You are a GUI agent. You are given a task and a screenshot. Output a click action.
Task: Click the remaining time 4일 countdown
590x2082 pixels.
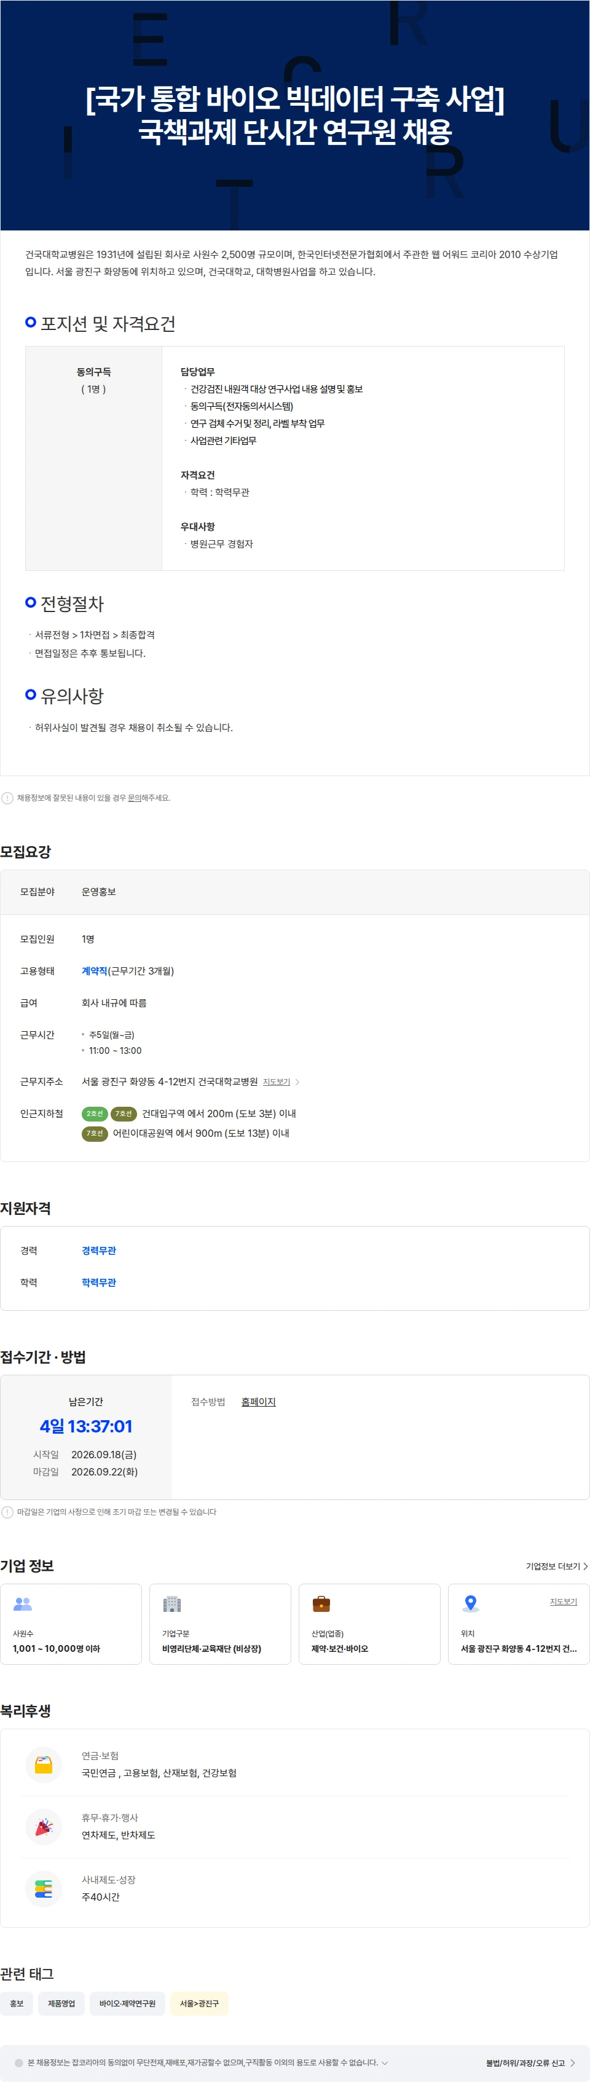coord(85,1426)
